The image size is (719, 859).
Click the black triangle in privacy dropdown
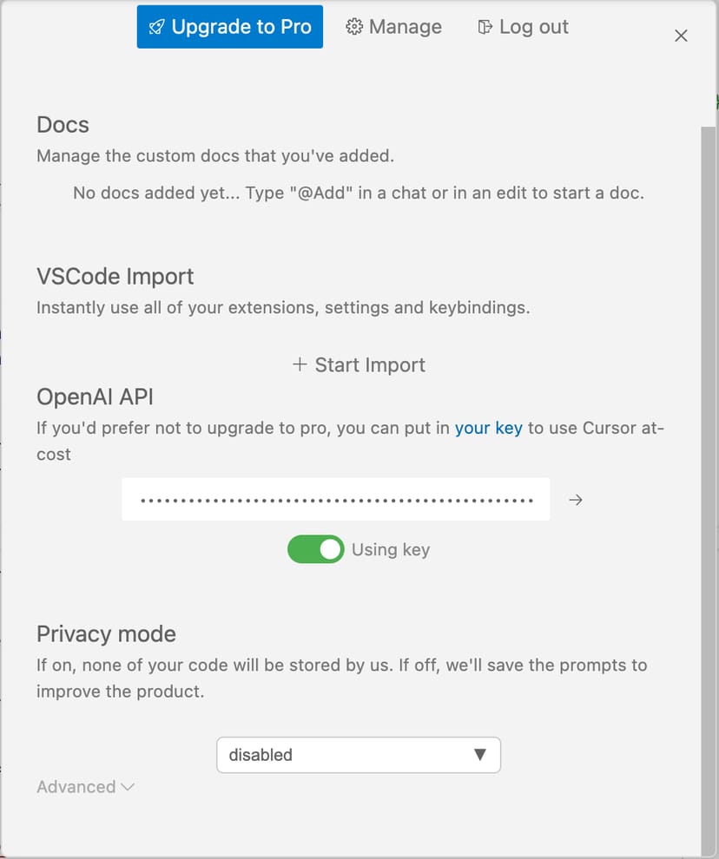click(x=479, y=754)
